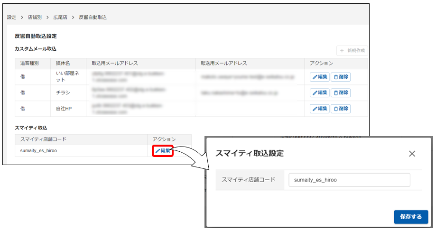Select the 自社HP media name cell
Image resolution: width=436 pixels, height=231 pixels.
(x=68, y=109)
